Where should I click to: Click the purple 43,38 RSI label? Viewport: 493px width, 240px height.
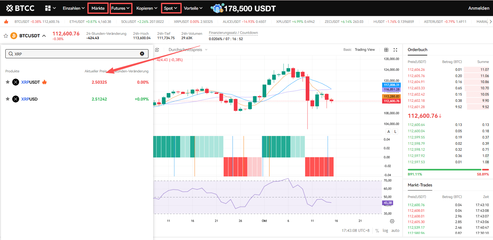(x=388, y=203)
